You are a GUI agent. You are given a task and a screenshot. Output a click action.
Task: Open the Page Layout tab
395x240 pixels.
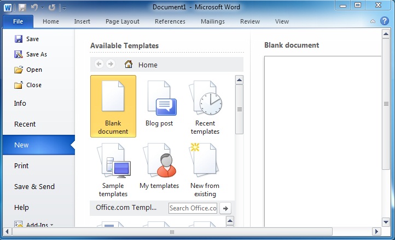pos(123,21)
